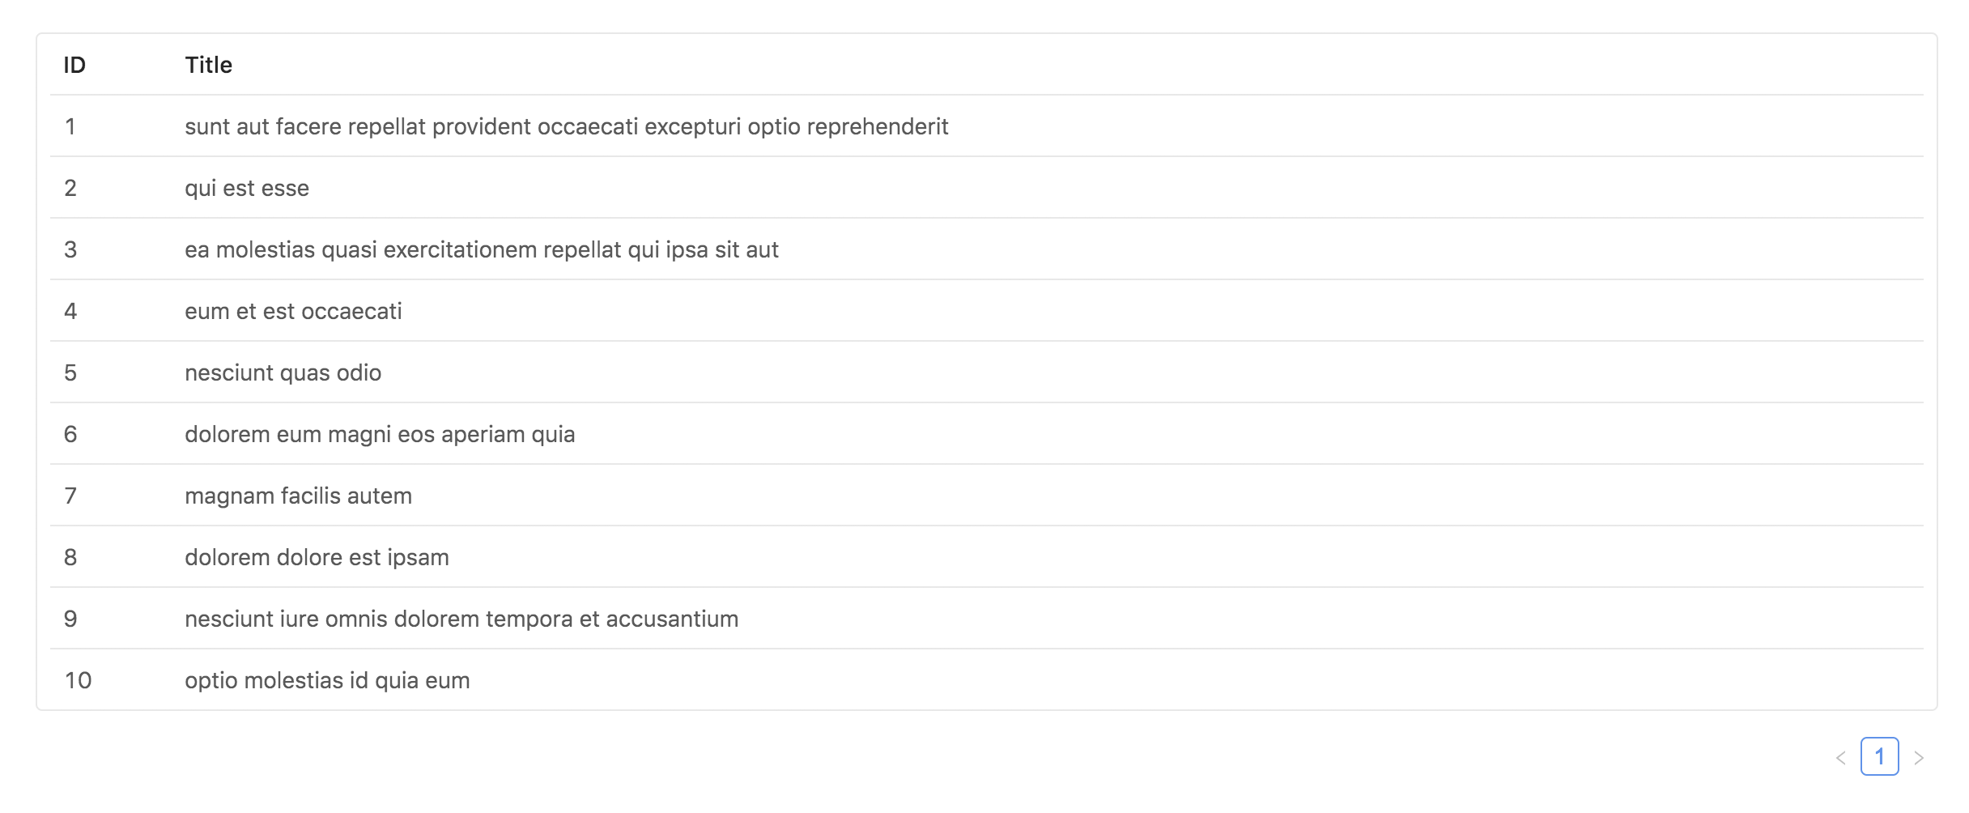
Task: Select 'nesciunt iure omnis dolorem tempora' row
Action: 461,619
